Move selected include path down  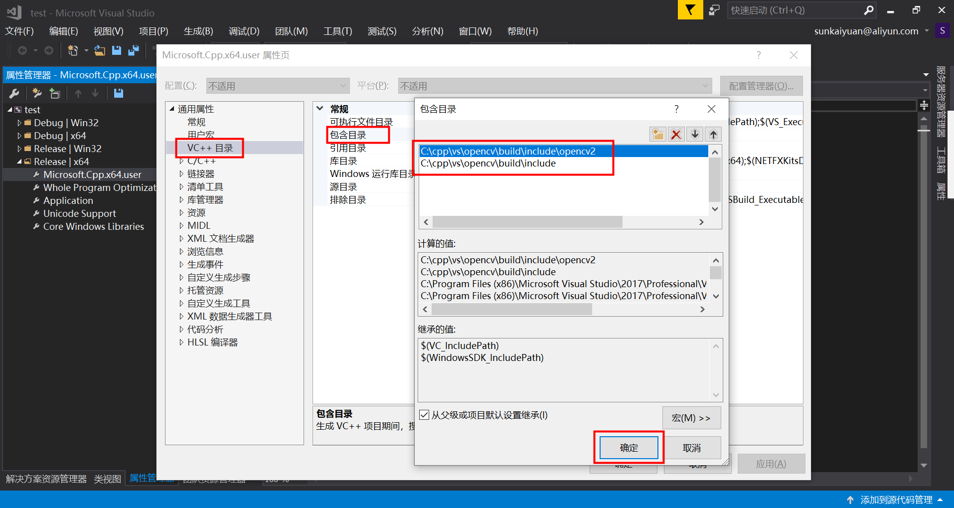695,134
